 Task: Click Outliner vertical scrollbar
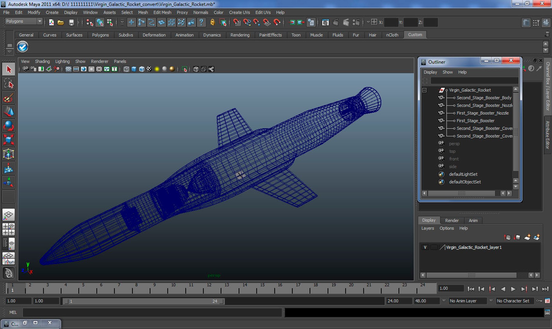click(516, 132)
